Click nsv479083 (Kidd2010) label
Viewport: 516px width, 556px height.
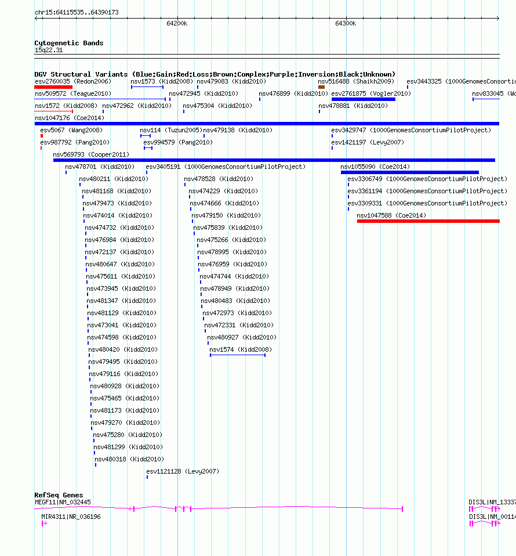[x=231, y=82]
